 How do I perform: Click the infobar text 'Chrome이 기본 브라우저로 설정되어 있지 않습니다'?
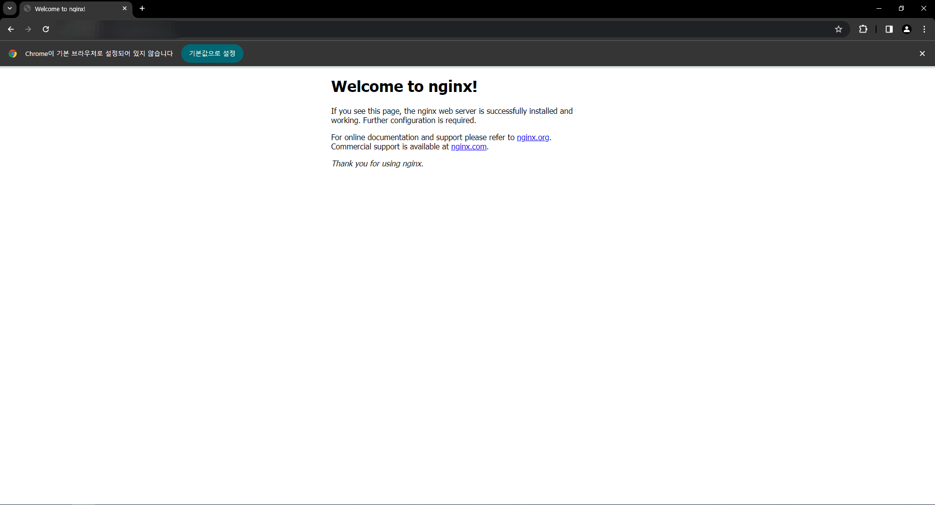[x=99, y=54]
